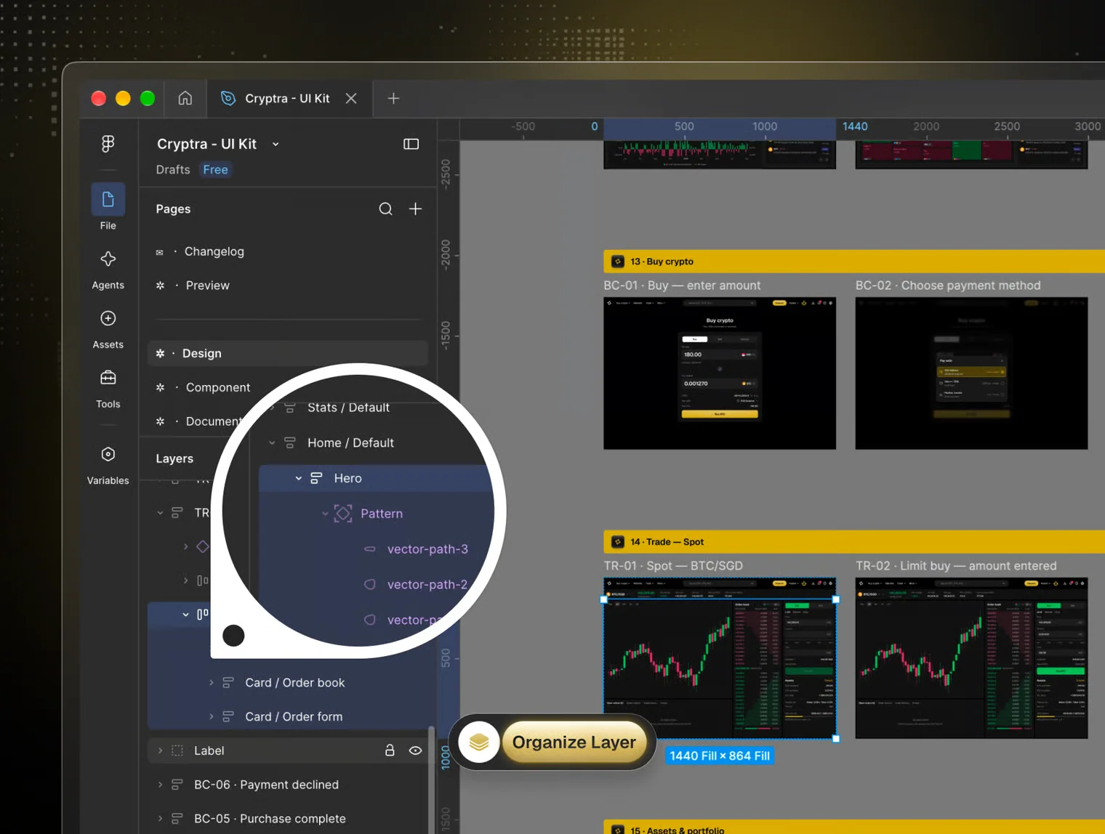
Task: Click the Drafts location link
Action: click(173, 169)
